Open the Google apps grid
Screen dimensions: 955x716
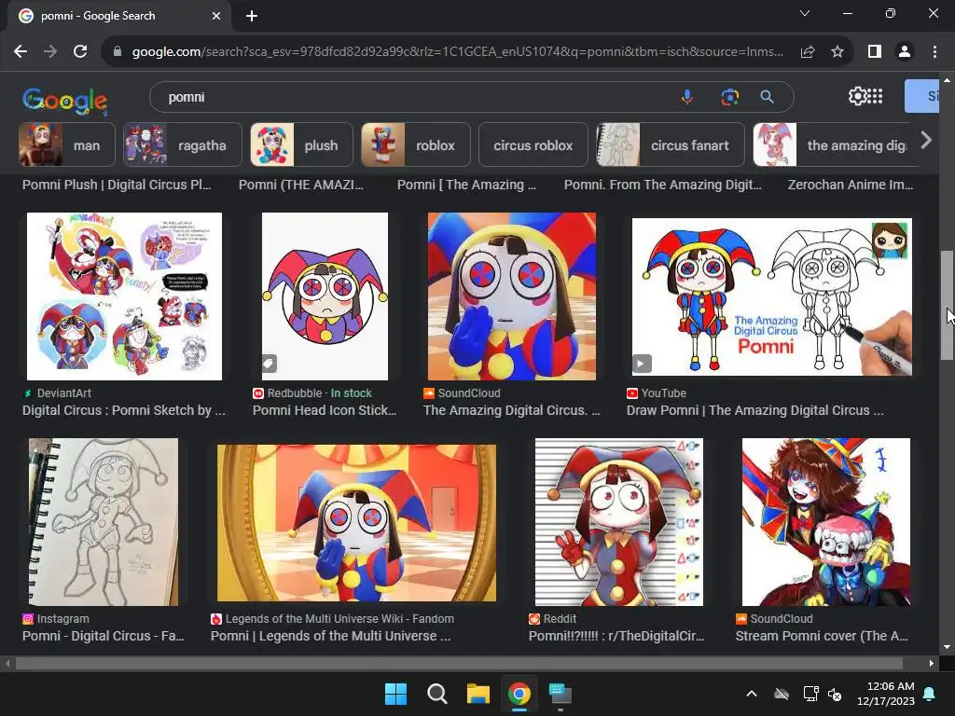tap(875, 96)
